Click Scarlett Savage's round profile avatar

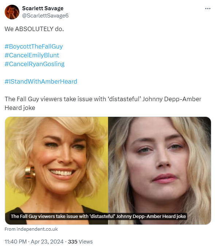click(12, 12)
